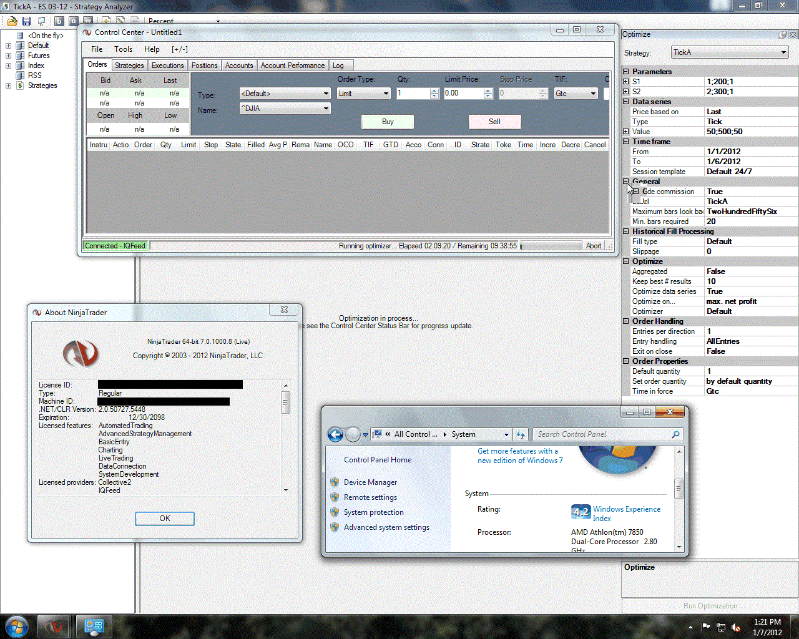Click the [+/-] menu item
799x639 pixels.
180,49
